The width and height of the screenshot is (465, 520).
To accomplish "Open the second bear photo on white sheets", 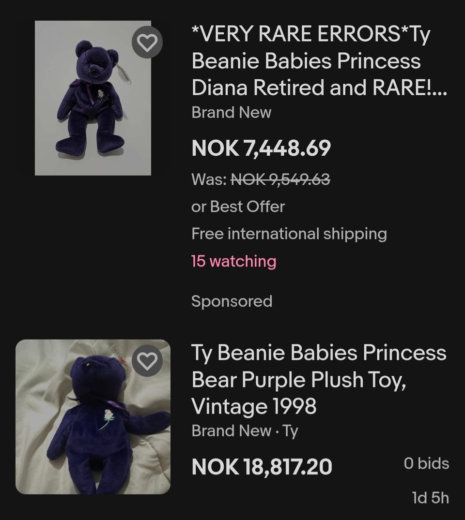I will tap(93, 417).
